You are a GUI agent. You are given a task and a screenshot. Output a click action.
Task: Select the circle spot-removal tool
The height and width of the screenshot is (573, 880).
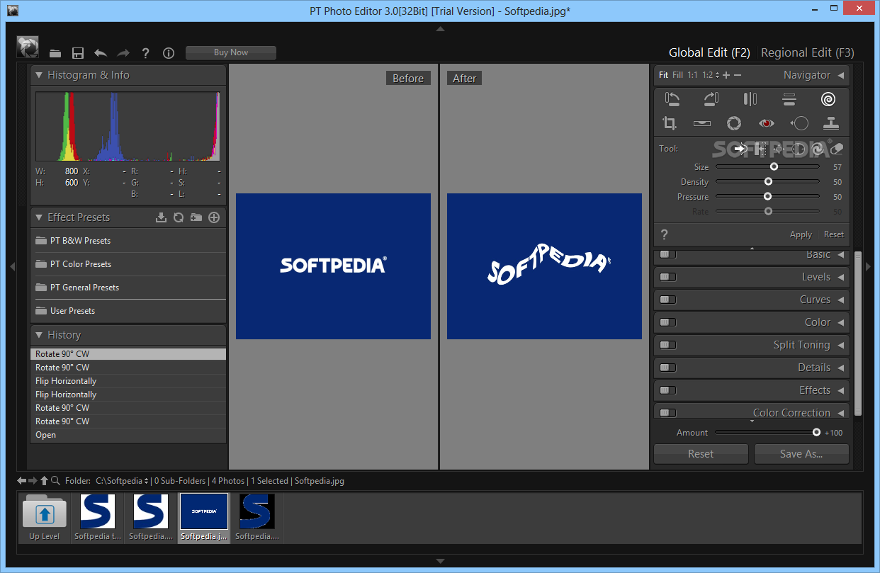799,123
